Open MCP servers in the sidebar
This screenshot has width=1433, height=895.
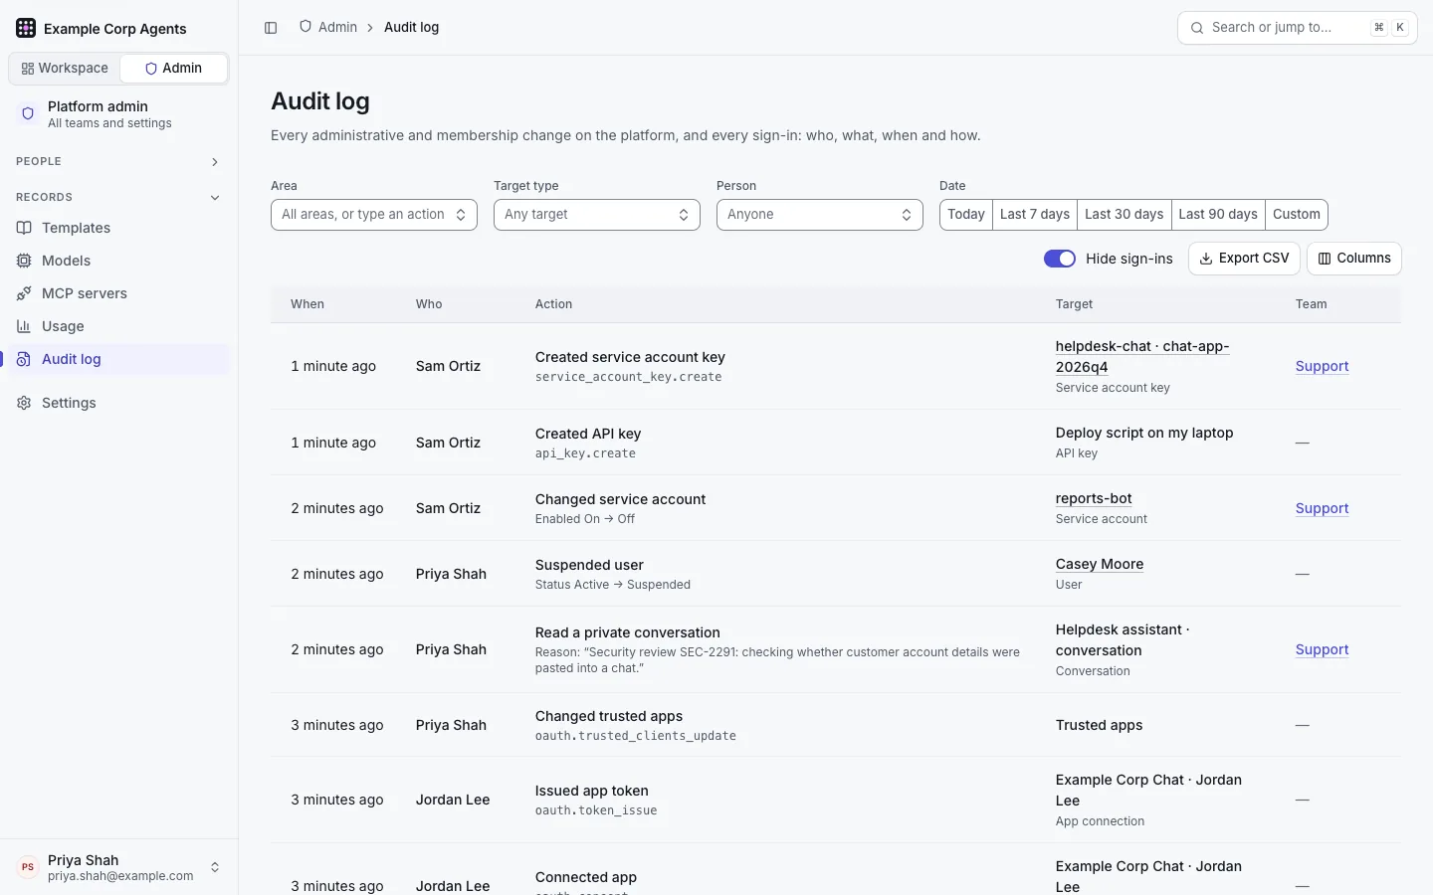[x=118, y=293]
